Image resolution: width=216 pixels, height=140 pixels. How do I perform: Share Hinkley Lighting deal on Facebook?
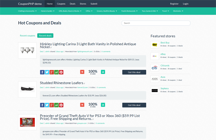click(x=42, y=72)
